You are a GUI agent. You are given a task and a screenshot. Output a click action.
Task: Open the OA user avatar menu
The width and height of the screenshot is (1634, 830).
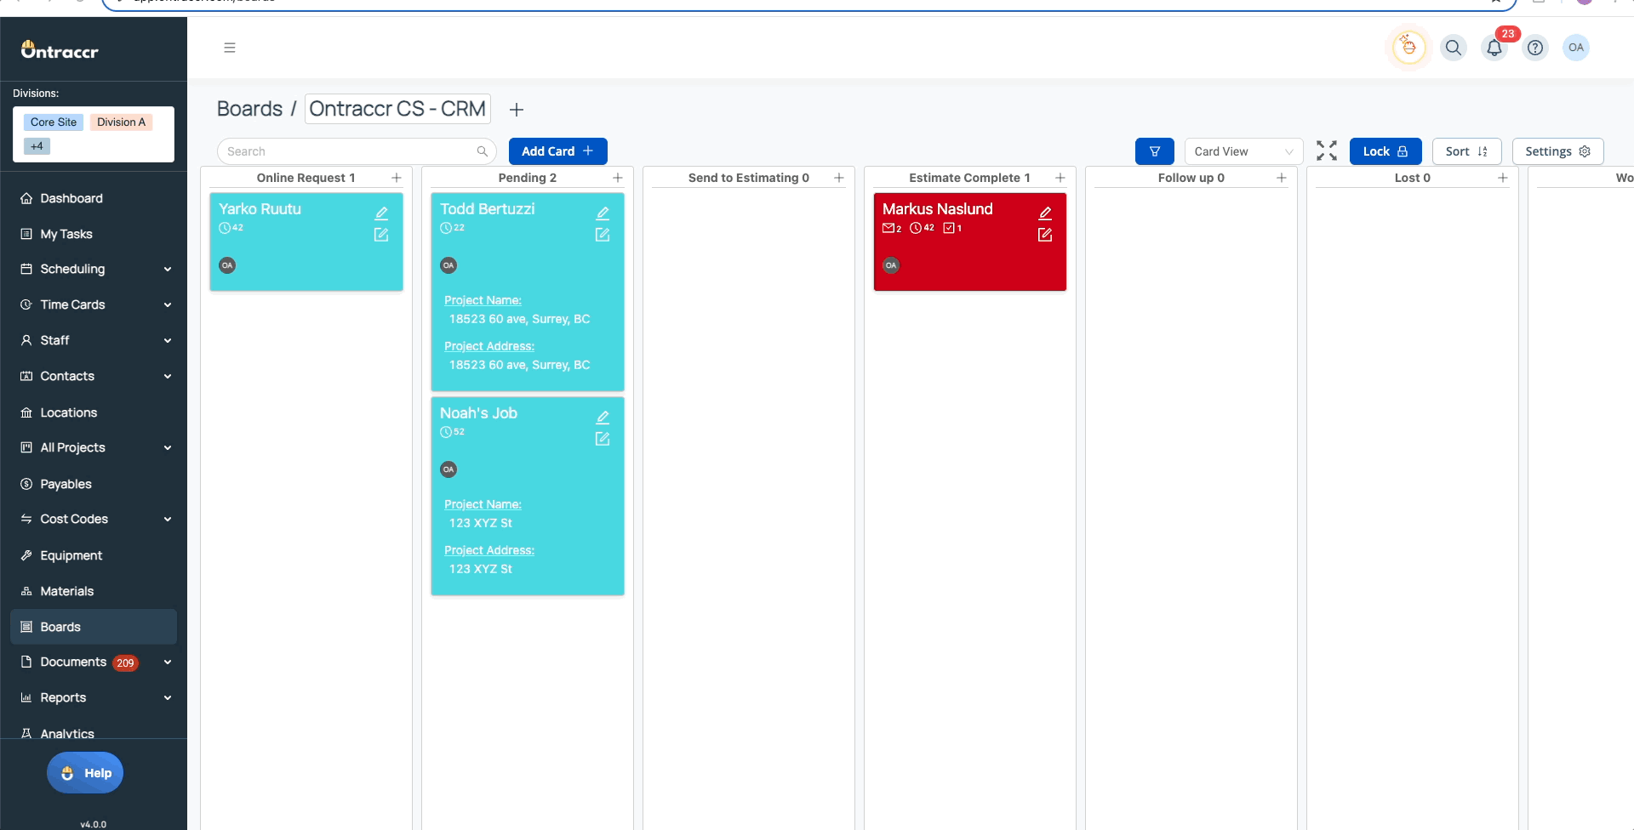[x=1576, y=48]
